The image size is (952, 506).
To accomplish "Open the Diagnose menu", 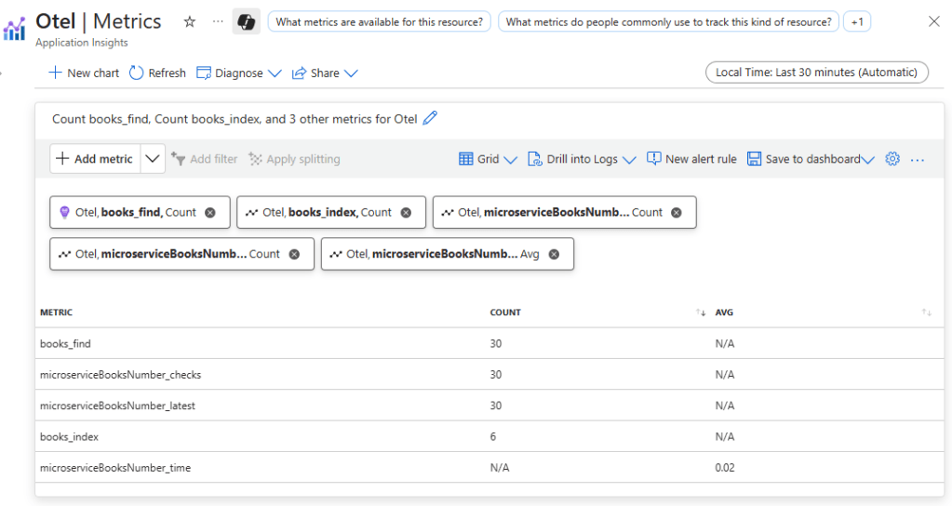I will pyautogui.click(x=239, y=73).
